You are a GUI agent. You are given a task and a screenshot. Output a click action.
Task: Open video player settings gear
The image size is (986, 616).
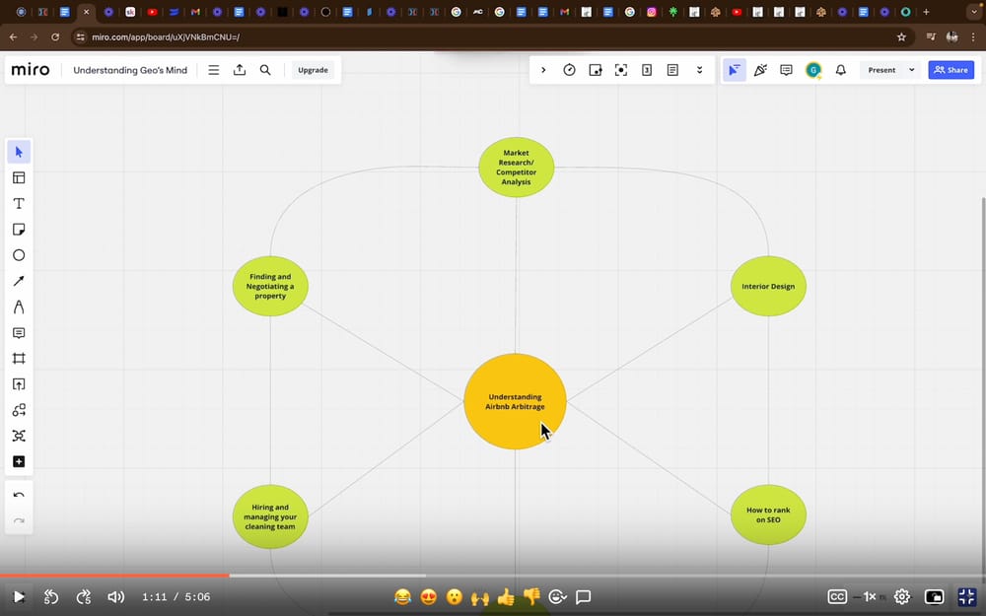[x=902, y=597]
